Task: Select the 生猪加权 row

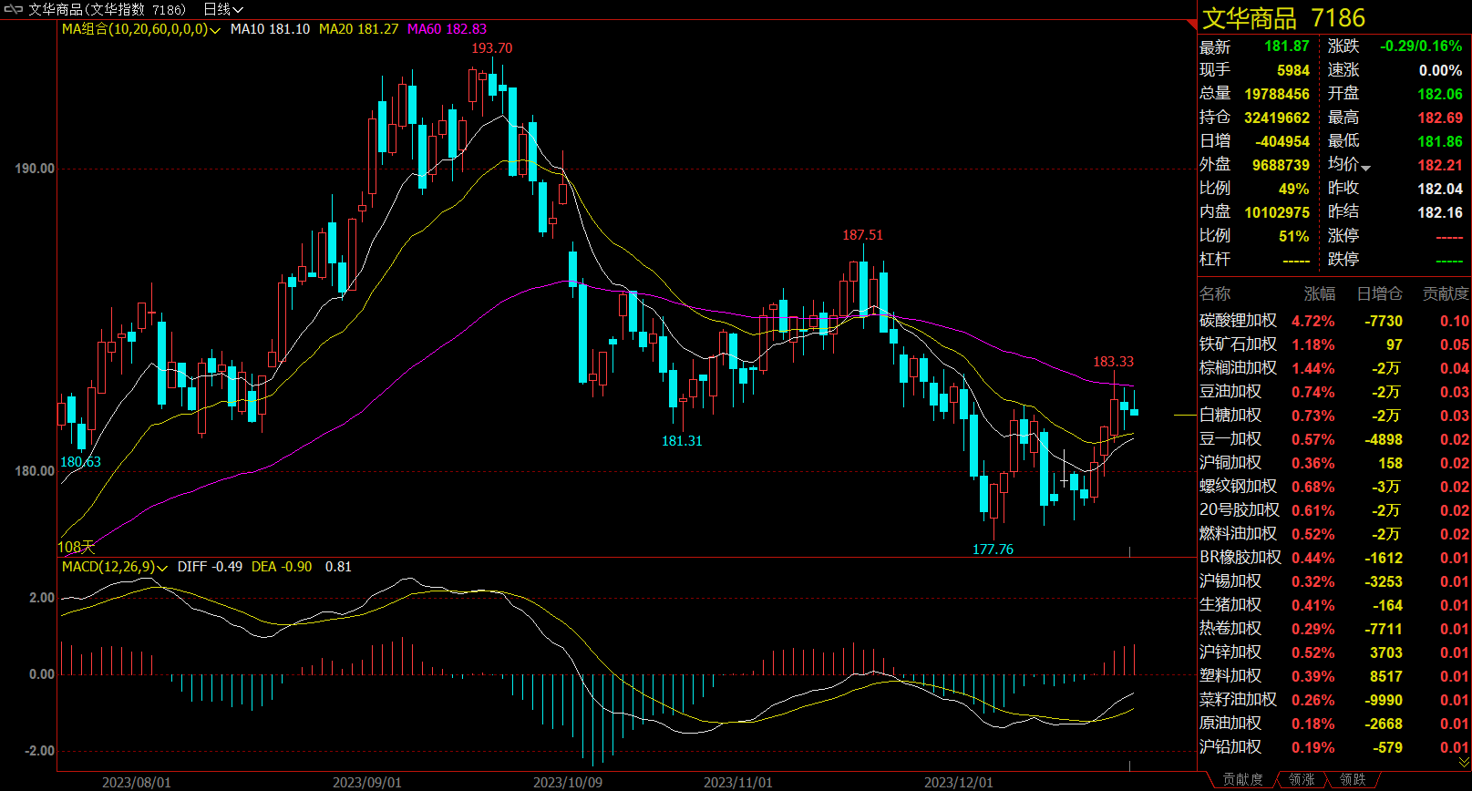Action: pyautogui.click(x=1333, y=605)
